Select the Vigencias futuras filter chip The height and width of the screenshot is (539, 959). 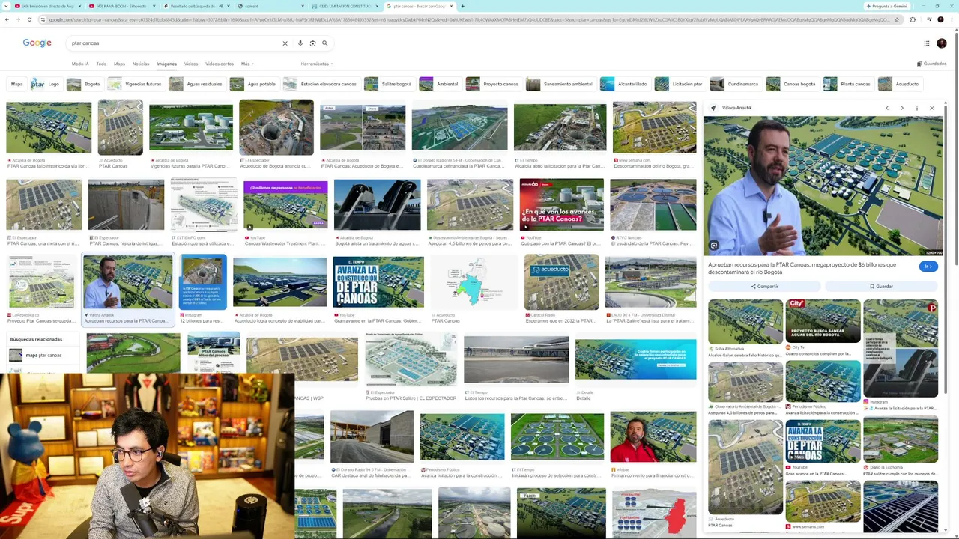click(135, 84)
